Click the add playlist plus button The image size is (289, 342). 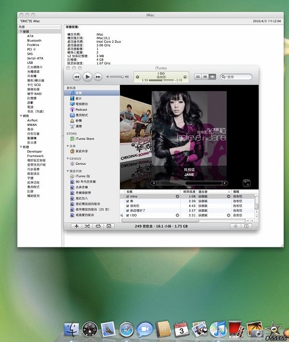77,226
